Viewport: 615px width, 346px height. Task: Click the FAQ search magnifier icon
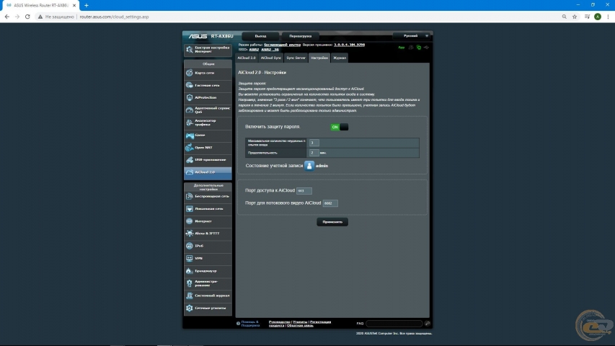[427, 324]
